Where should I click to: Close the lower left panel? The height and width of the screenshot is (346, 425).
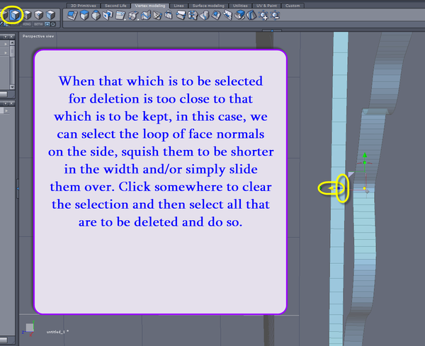tap(11, 103)
